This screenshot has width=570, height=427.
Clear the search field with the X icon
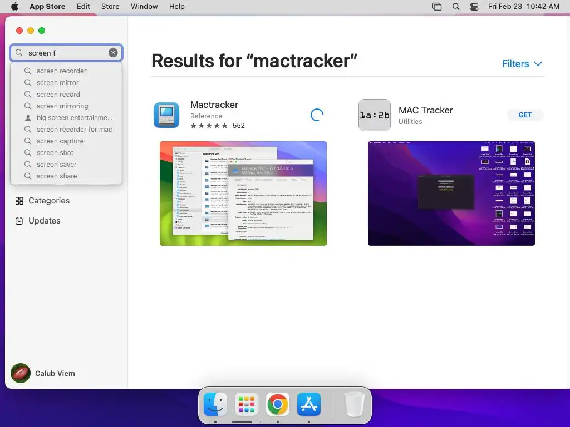[113, 53]
